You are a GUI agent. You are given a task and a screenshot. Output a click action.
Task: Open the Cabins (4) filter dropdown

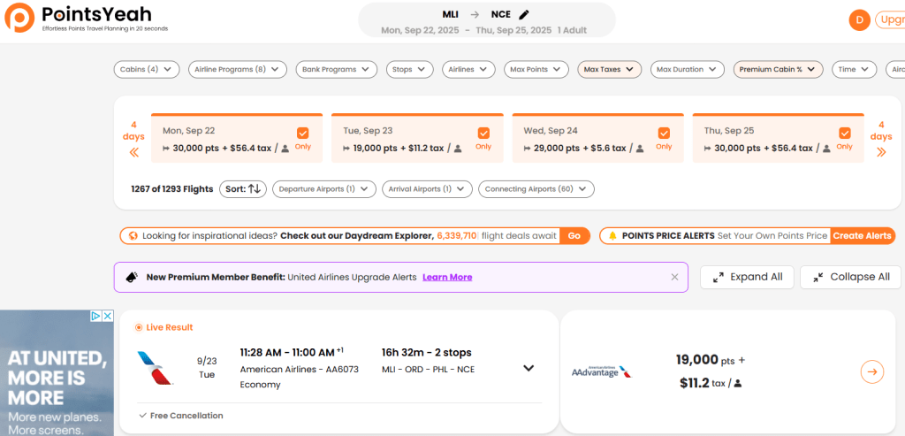click(x=147, y=69)
